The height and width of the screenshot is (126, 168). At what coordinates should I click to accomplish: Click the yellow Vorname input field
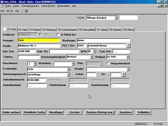click(39, 40)
